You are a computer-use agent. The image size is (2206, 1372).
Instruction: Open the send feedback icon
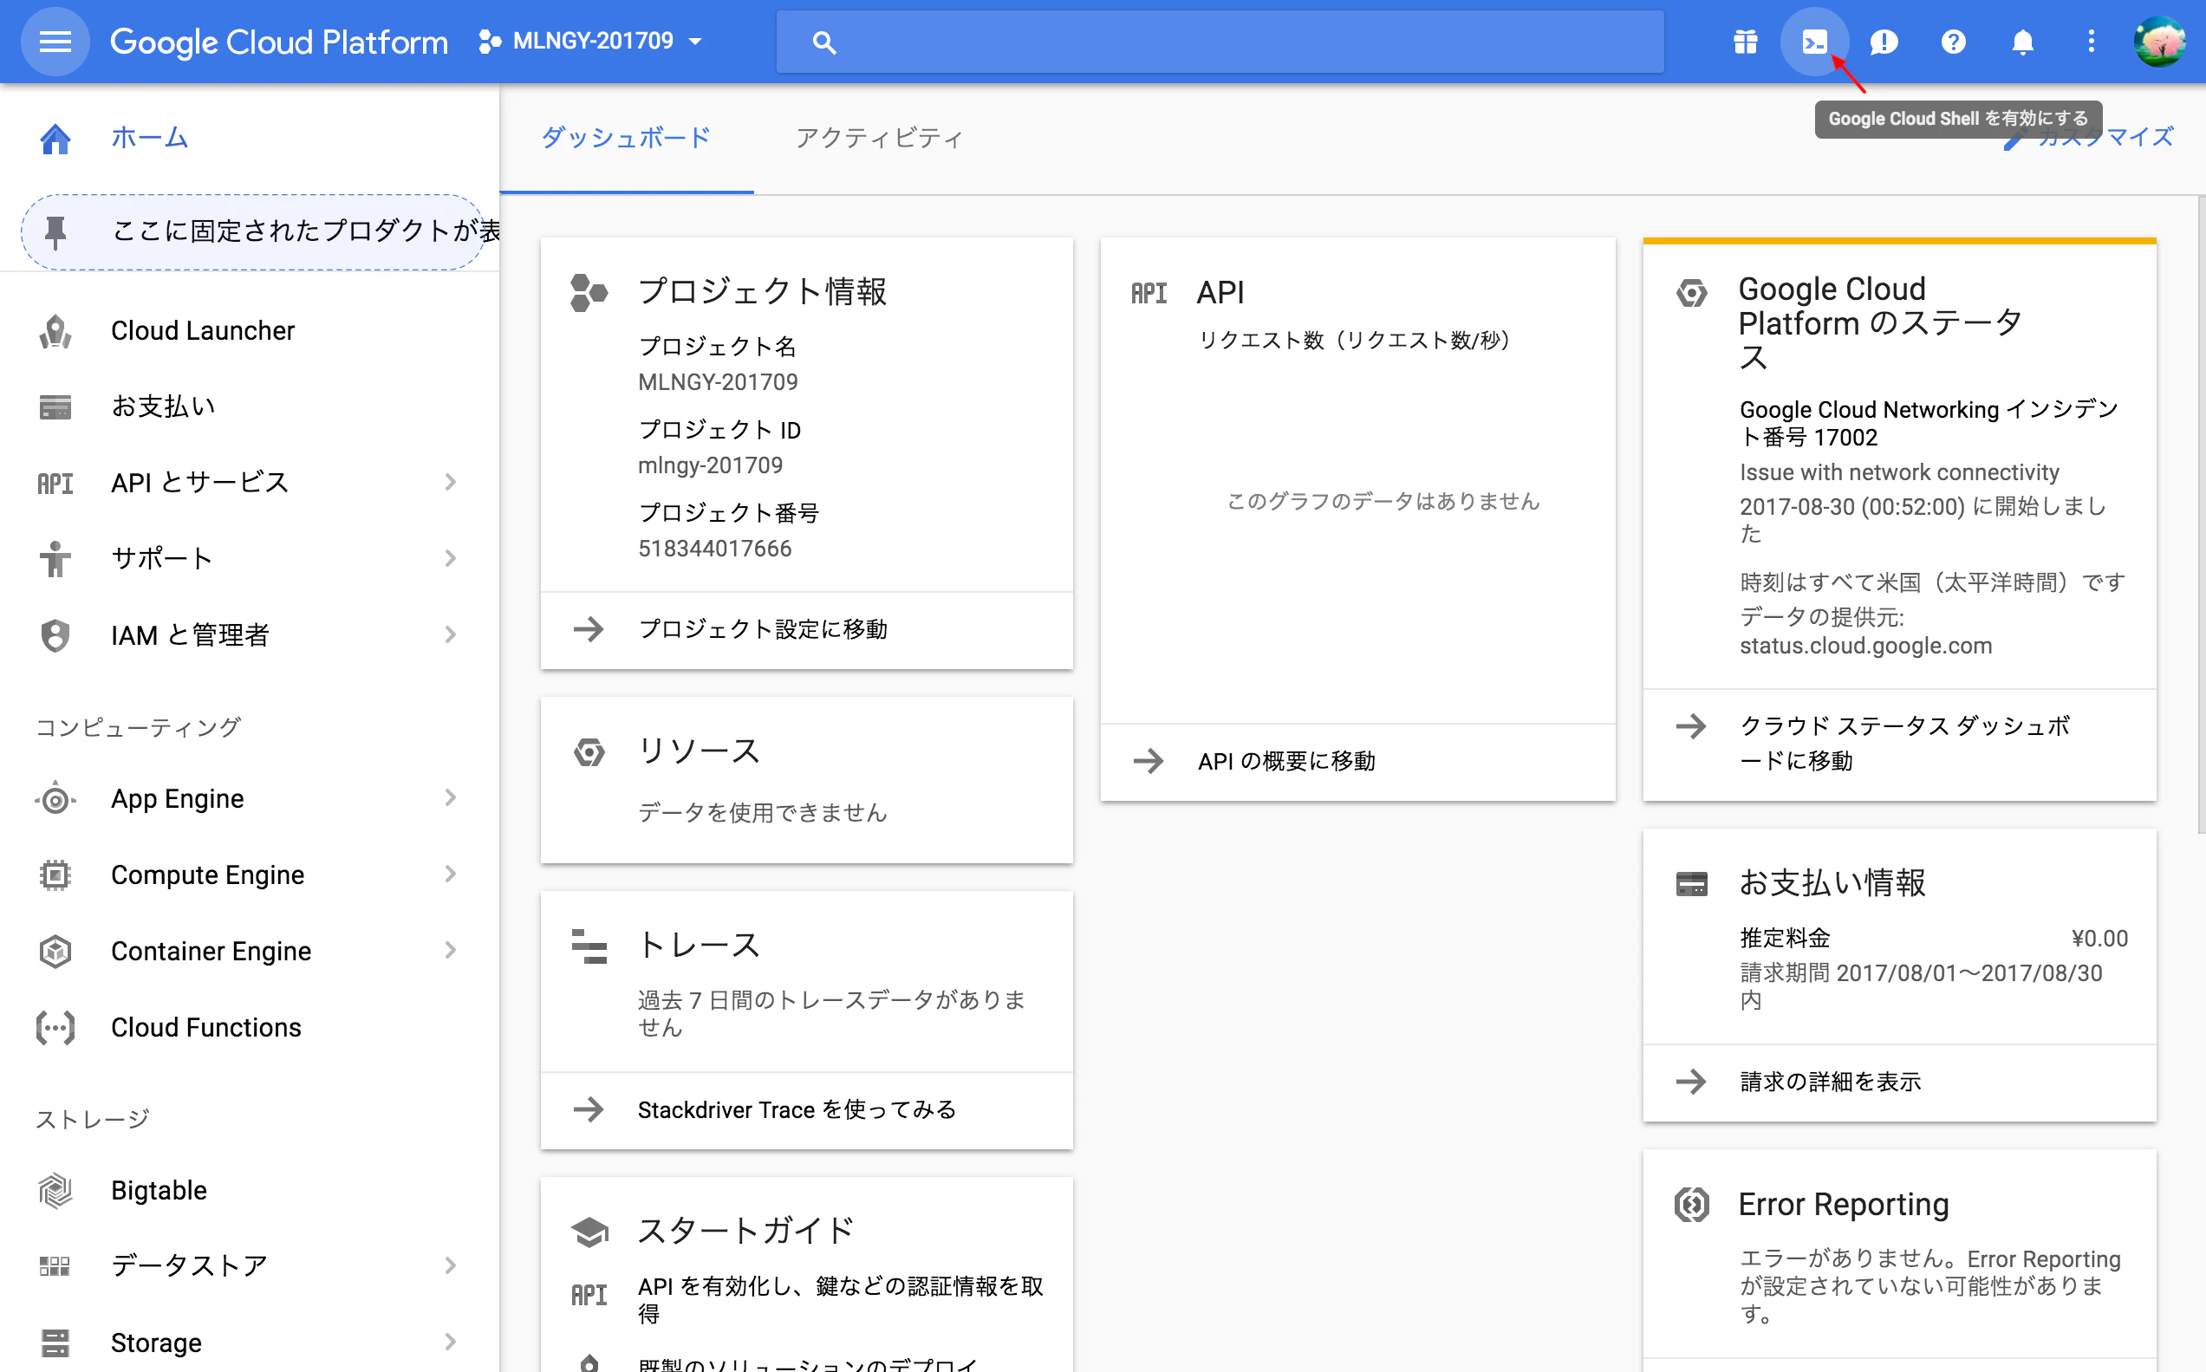point(1884,42)
